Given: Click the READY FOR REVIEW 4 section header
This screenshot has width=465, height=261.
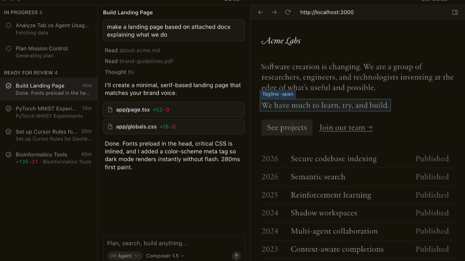Looking at the screenshot, I should click(x=31, y=73).
